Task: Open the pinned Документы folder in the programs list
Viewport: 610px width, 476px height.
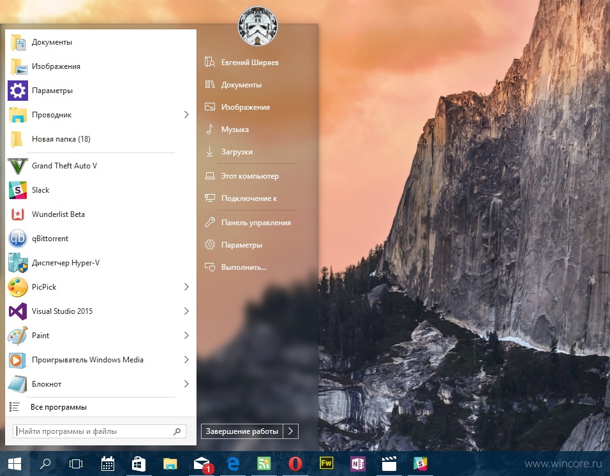Action: pos(101,42)
